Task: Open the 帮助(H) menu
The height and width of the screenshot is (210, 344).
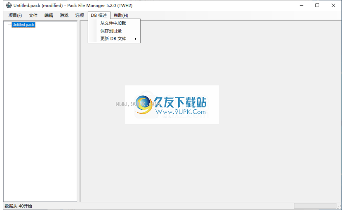Action: coord(121,15)
